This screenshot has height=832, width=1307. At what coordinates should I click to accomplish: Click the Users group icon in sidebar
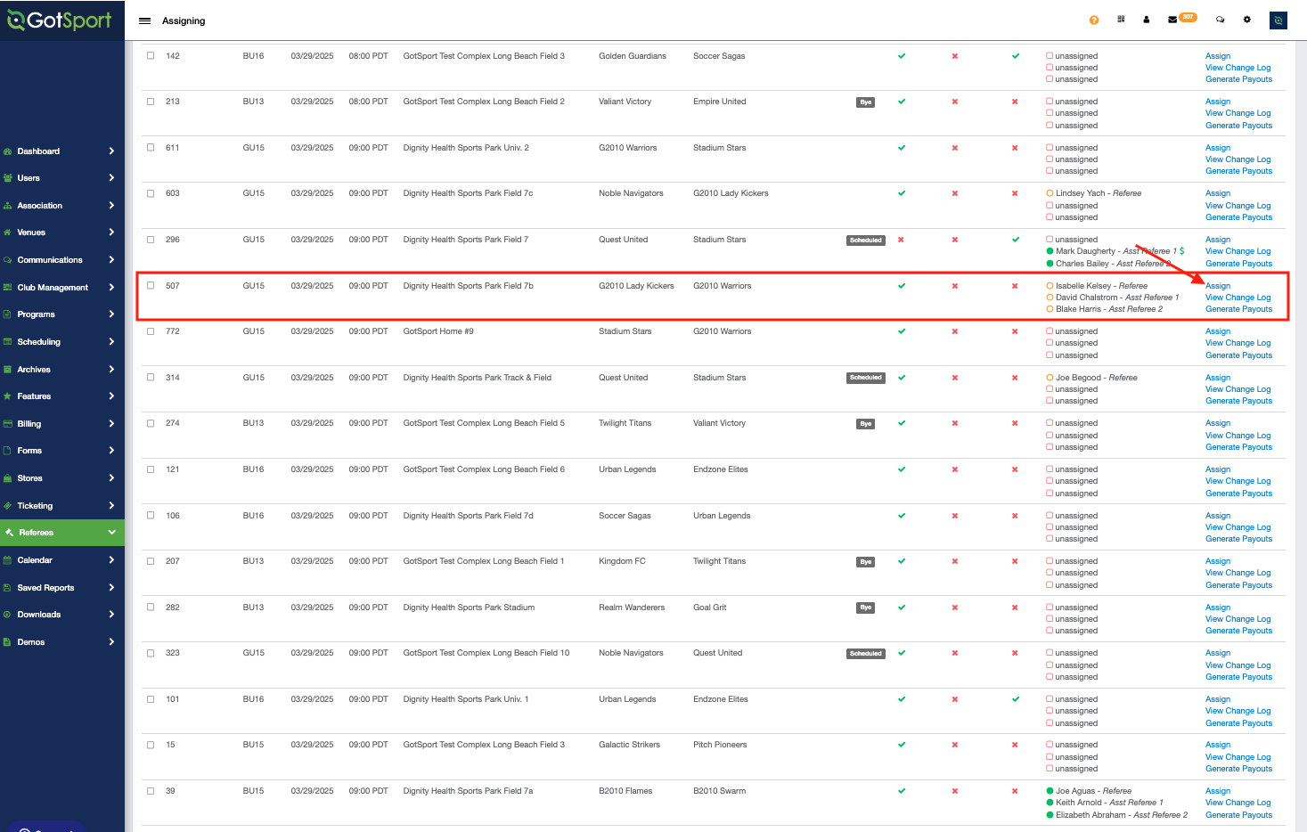(x=8, y=178)
